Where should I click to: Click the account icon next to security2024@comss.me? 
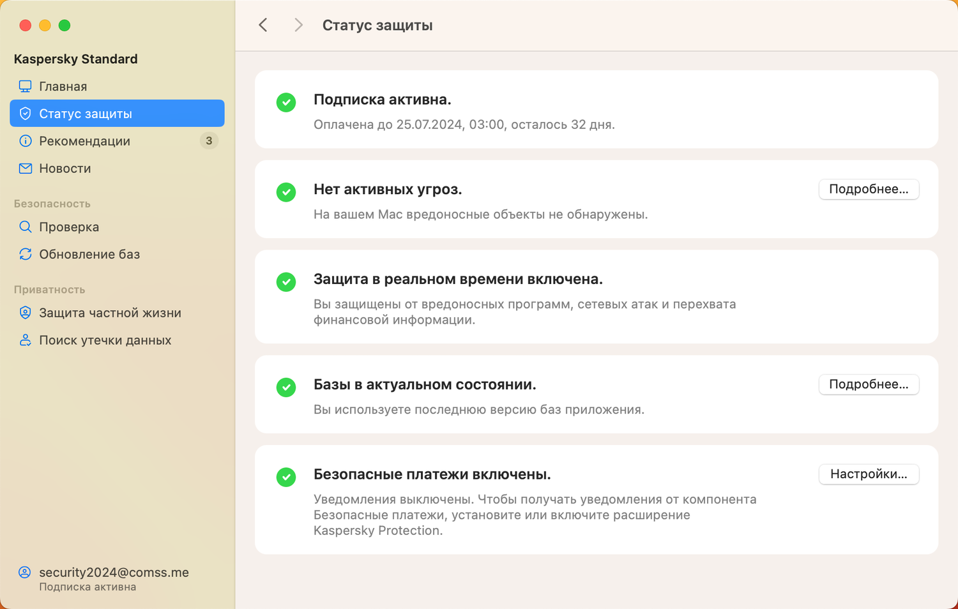[x=25, y=572]
